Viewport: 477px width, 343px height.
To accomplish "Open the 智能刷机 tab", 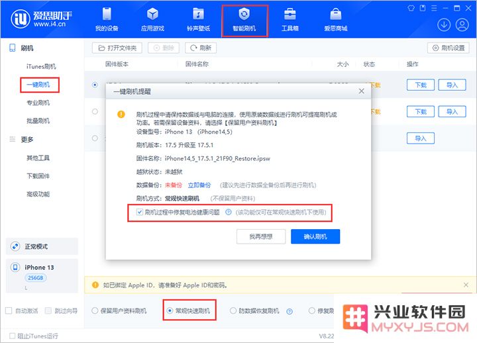I will tap(244, 20).
